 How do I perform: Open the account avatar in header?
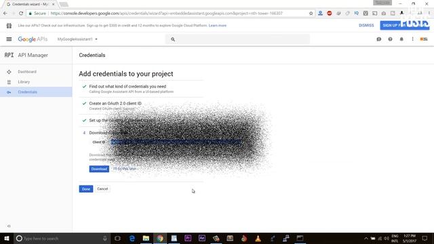pos(424,39)
